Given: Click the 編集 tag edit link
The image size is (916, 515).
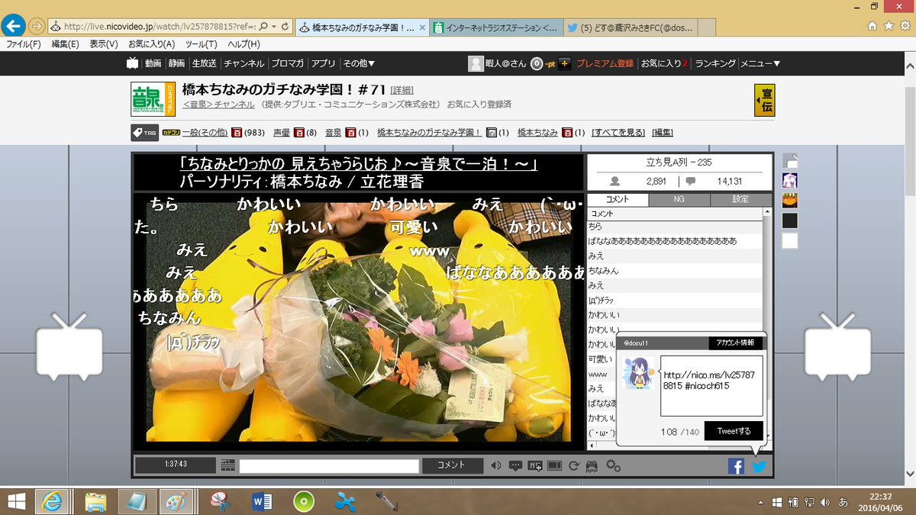Looking at the screenshot, I should (663, 133).
